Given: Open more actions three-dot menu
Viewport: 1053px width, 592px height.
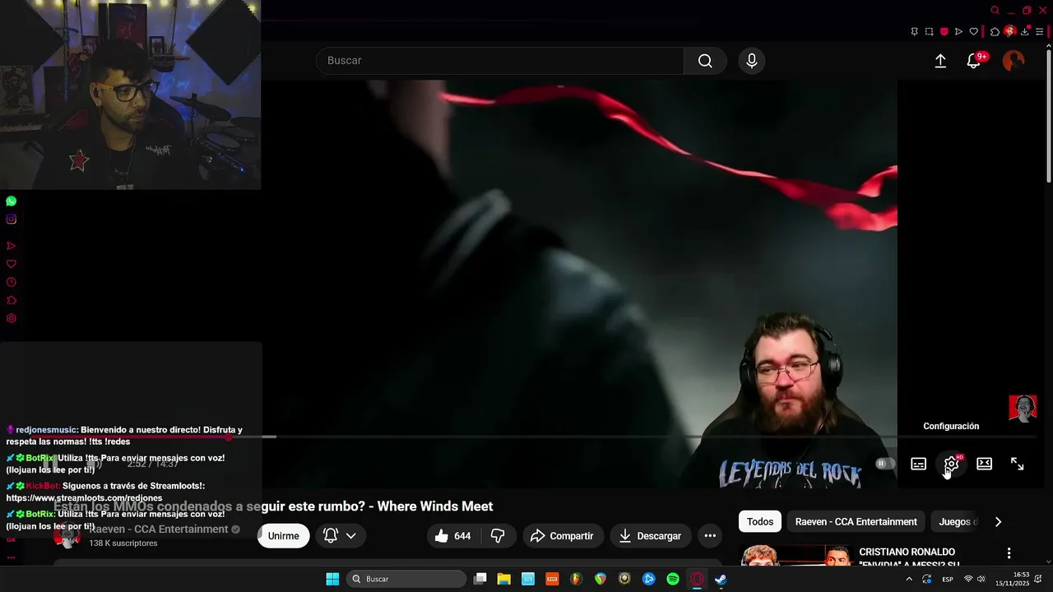Looking at the screenshot, I should point(710,536).
